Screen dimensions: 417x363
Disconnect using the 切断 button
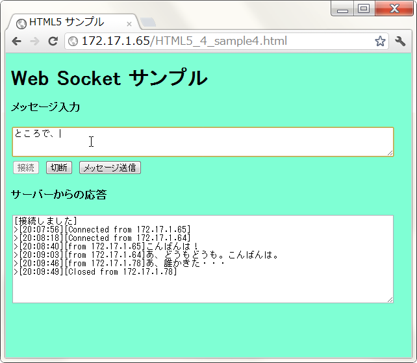[59, 168]
